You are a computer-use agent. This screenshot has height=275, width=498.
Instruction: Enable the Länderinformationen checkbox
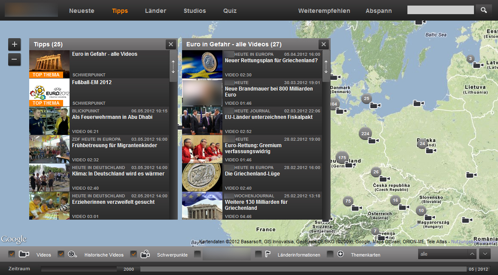[258, 254]
